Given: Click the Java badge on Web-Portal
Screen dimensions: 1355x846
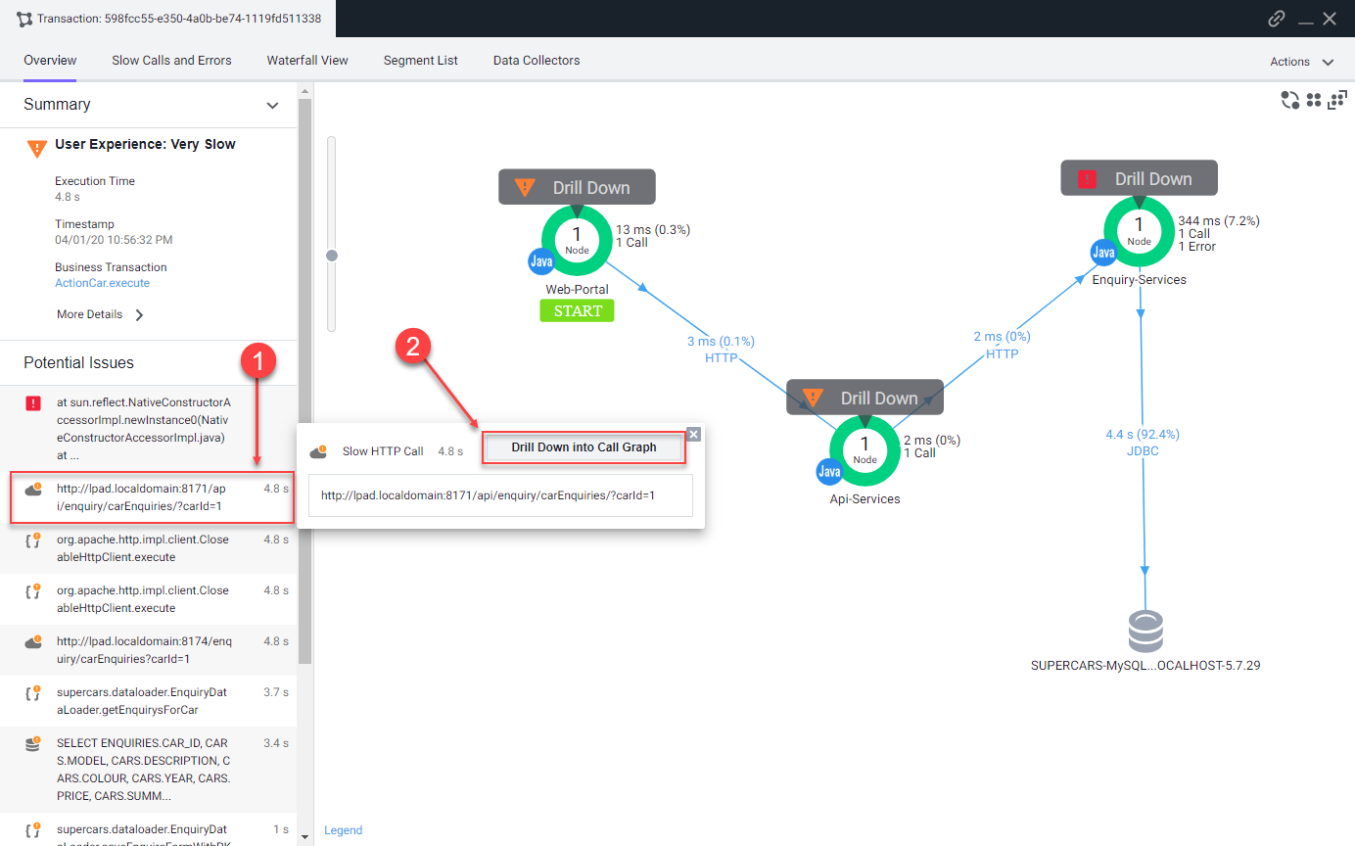Looking at the screenshot, I should [541, 261].
